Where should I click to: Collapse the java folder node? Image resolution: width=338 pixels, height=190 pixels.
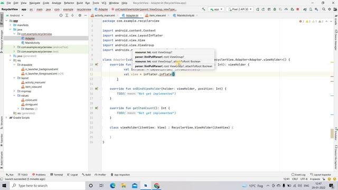pyautogui.click(x=11, y=30)
